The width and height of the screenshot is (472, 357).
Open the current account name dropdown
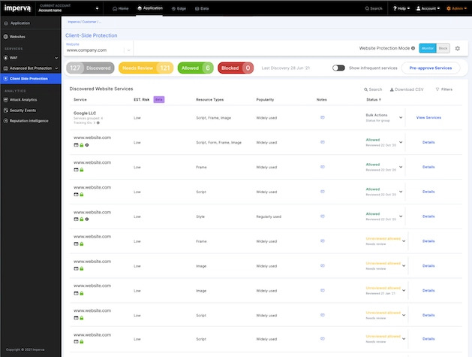(x=97, y=8)
